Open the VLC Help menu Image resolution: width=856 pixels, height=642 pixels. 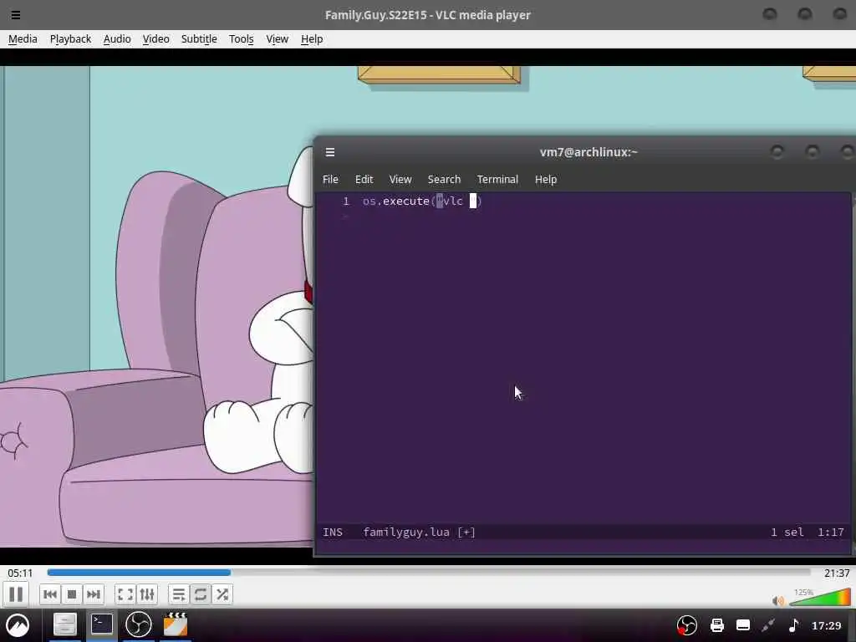pos(312,38)
